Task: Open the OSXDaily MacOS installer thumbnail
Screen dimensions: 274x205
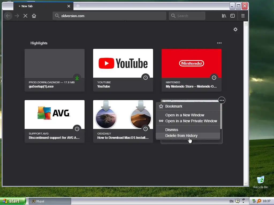Action: 123,115
